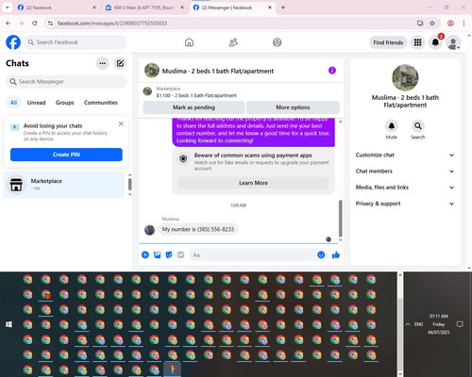Open the Marketplace chat in list
The width and height of the screenshot is (472, 377).
tap(64, 185)
